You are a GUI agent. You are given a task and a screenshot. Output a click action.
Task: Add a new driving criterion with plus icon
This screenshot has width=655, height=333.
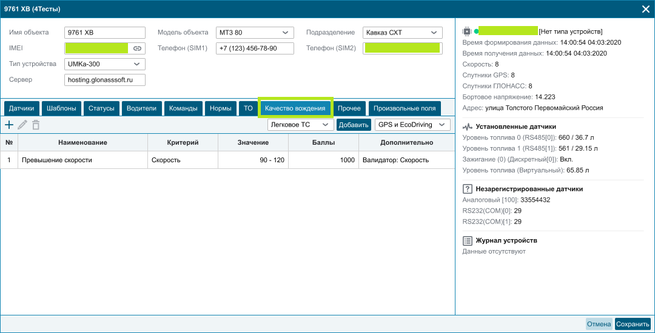(x=8, y=124)
